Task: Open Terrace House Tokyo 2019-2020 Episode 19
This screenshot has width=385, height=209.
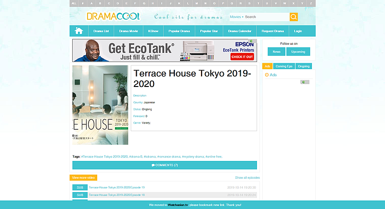Action: coord(116,187)
